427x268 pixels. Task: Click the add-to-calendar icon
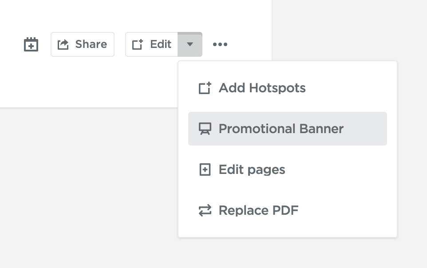click(31, 44)
